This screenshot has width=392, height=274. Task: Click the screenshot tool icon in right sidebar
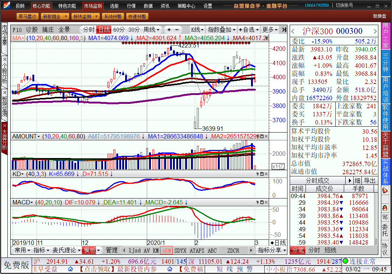pos(385,217)
